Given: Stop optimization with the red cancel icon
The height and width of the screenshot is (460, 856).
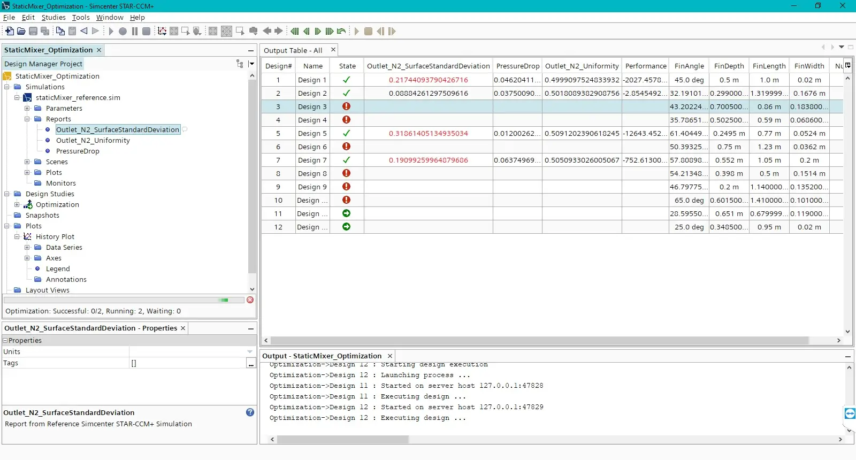Looking at the screenshot, I should point(250,300).
